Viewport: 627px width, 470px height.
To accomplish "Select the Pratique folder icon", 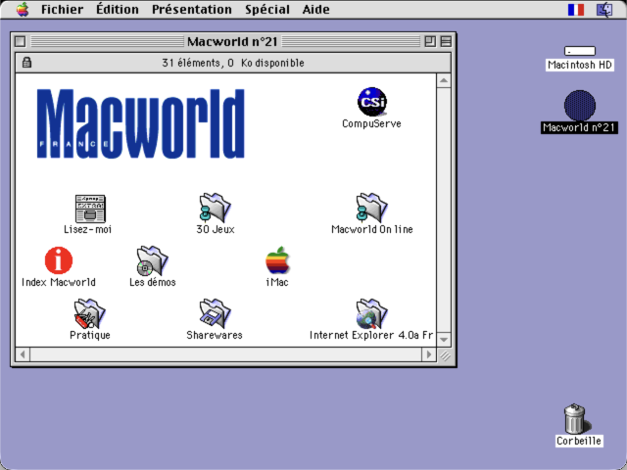I will [x=89, y=313].
